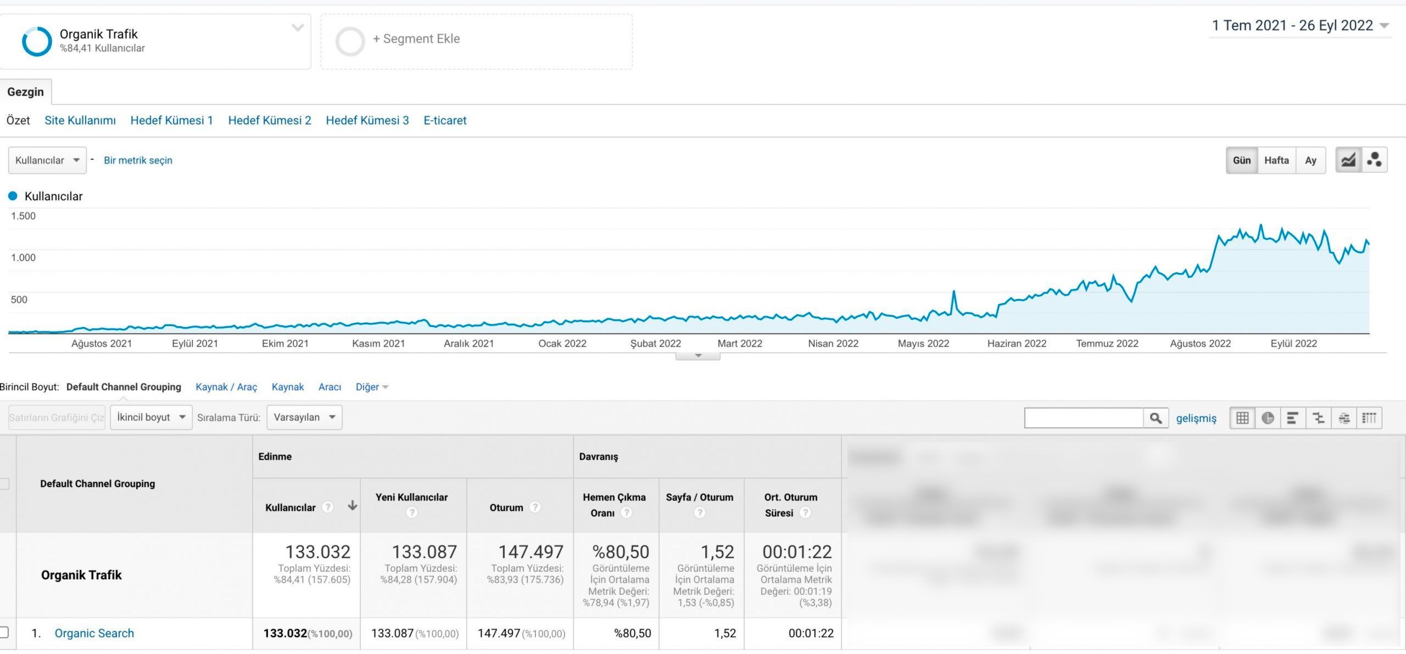Image resolution: width=1406 pixels, height=654 pixels.
Task: Open the Kullanıcılar metric dropdown
Action: (47, 160)
